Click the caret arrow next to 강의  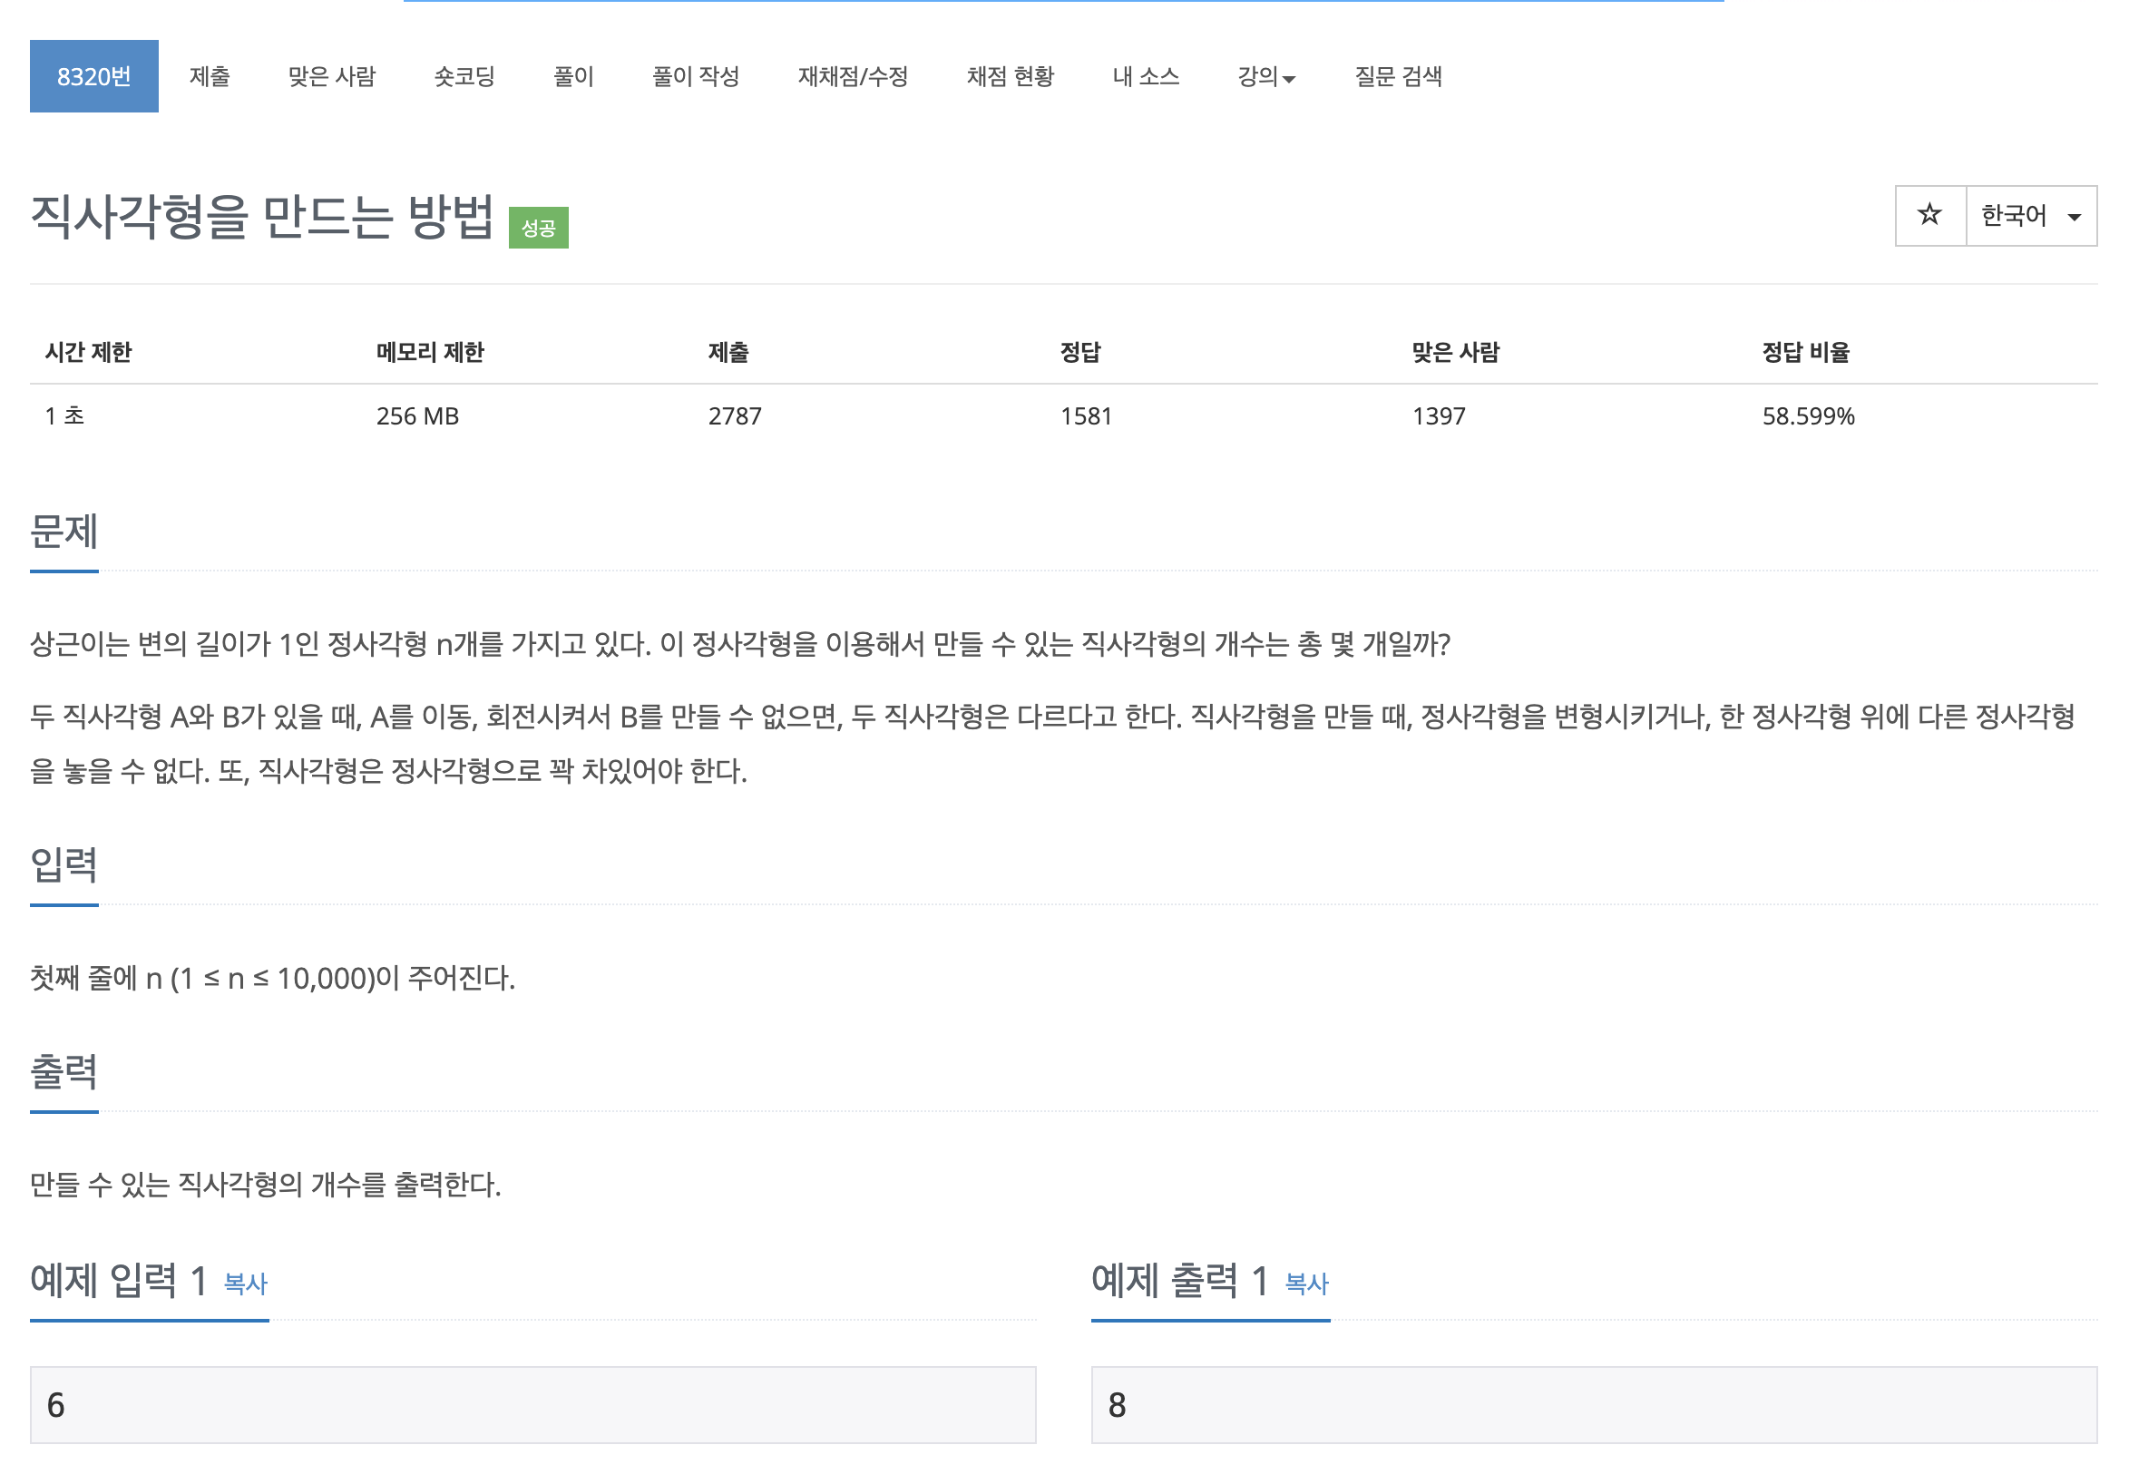[1289, 81]
